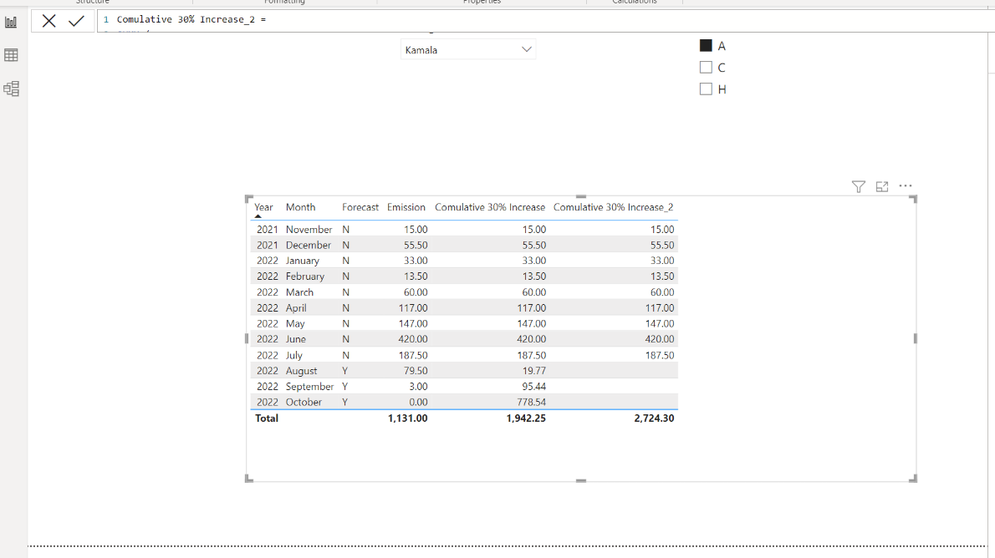995x558 pixels.
Task: Sort by the Emission column header
Action: (x=406, y=207)
